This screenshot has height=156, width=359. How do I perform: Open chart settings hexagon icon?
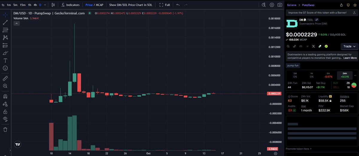point(272,5)
